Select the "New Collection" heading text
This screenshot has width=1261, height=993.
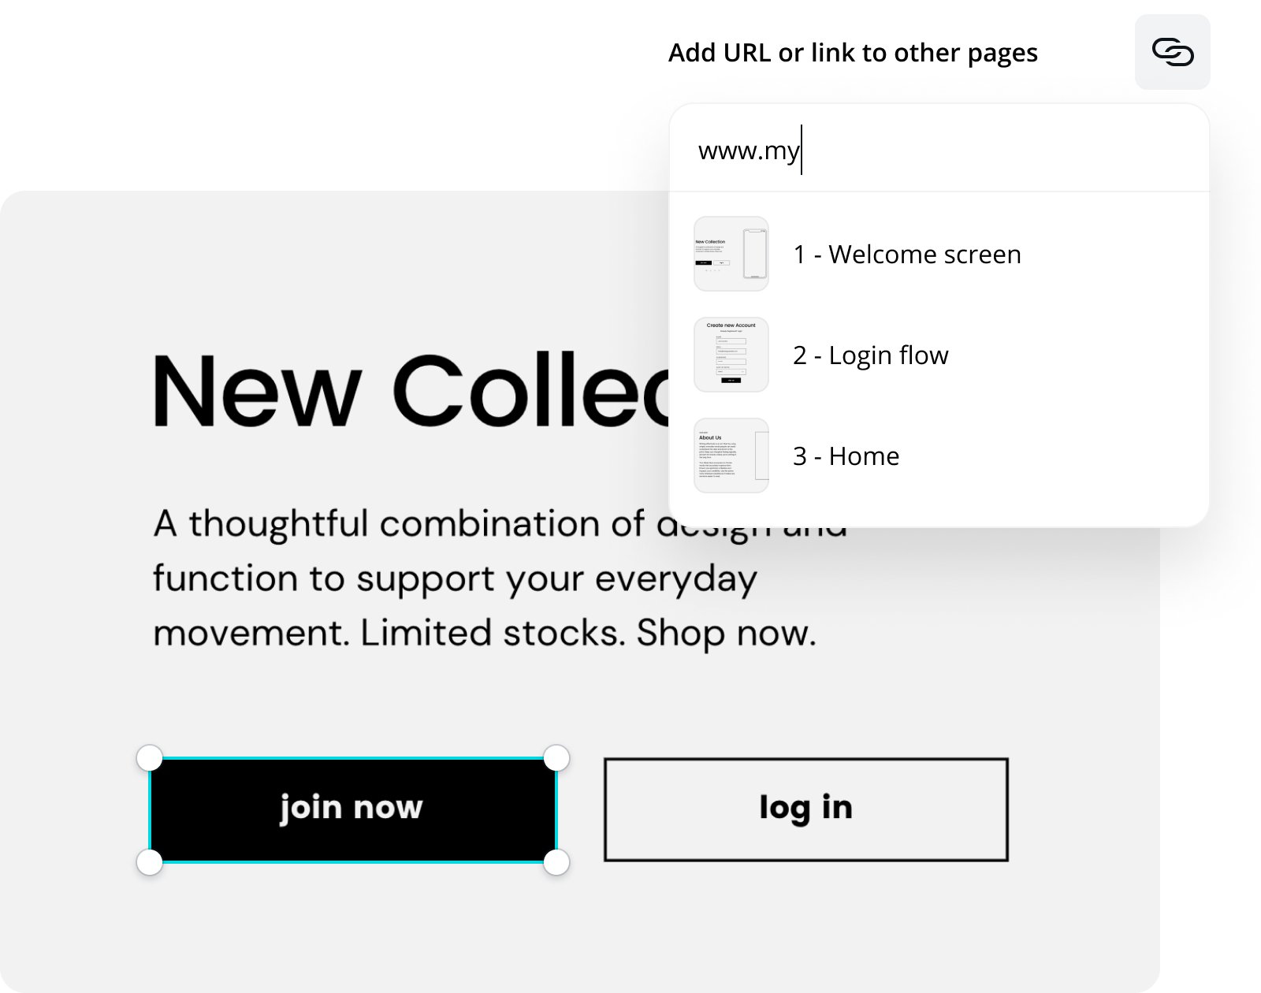pos(410,392)
